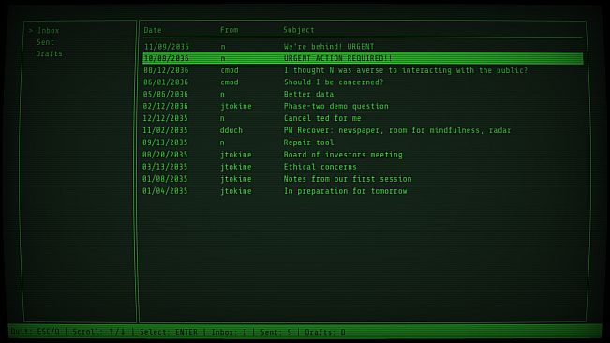Click the From column header
The width and height of the screenshot is (610, 343).
[230, 30]
